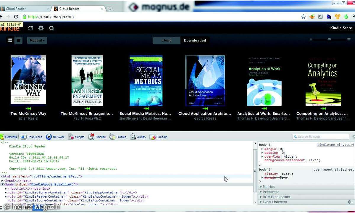Click author text 'Ethan Rasiel'
The image size is (355, 213).
[28, 119]
